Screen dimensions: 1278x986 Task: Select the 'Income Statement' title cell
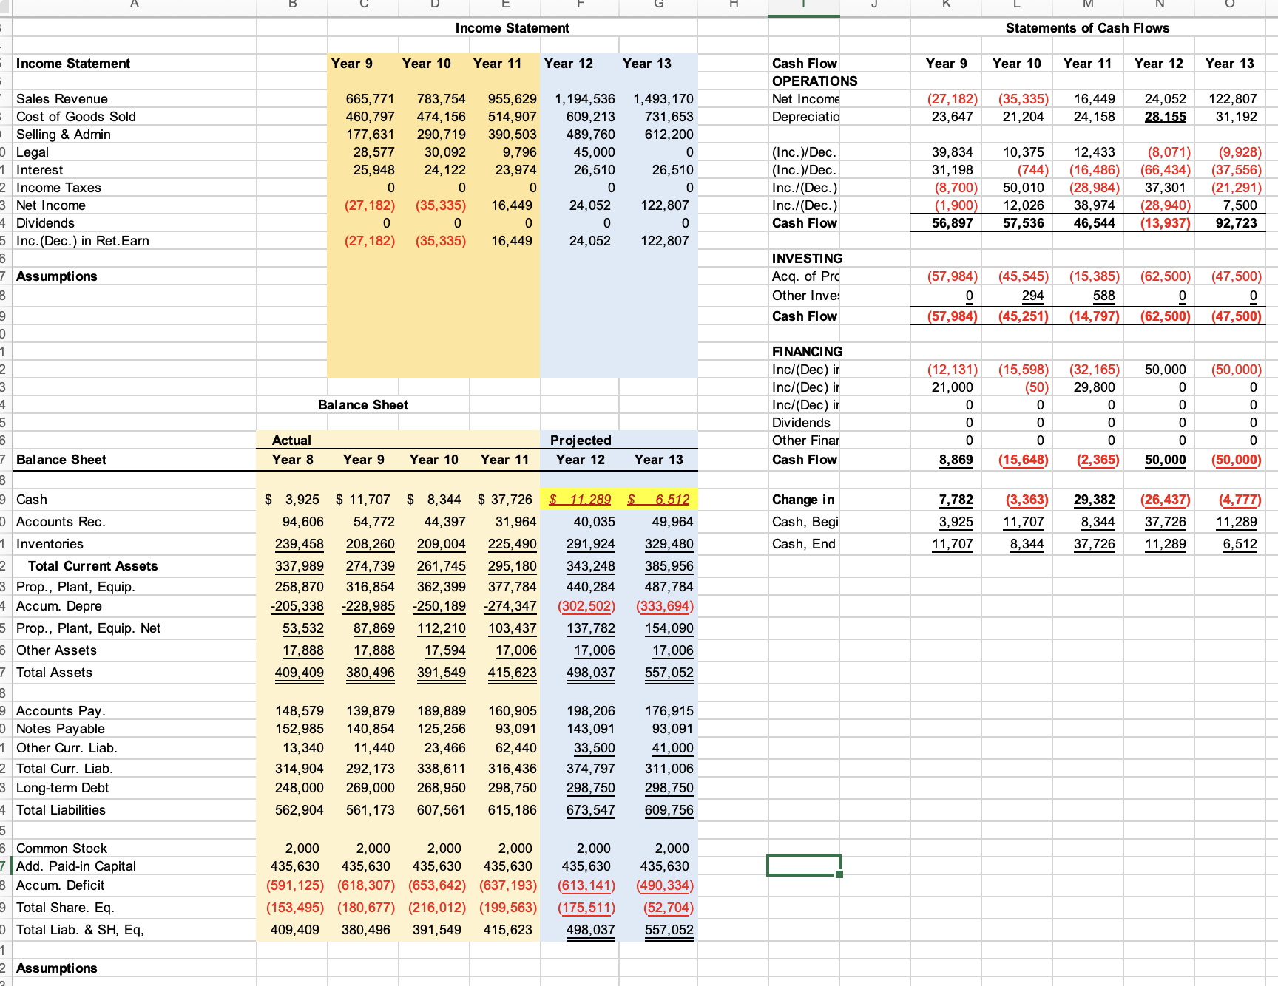pyautogui.click(x=512, y=28)
